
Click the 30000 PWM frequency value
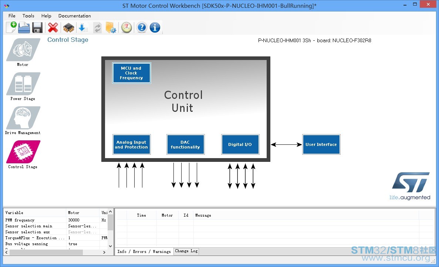74,220
